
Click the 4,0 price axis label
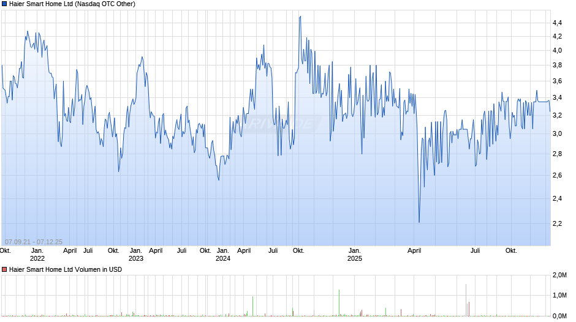click(x=557, y=51)
